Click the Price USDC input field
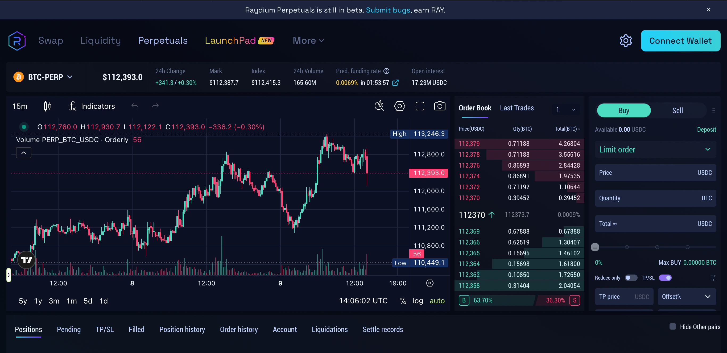The height and width of the screenshot is (353, 727). click(655, 172)
